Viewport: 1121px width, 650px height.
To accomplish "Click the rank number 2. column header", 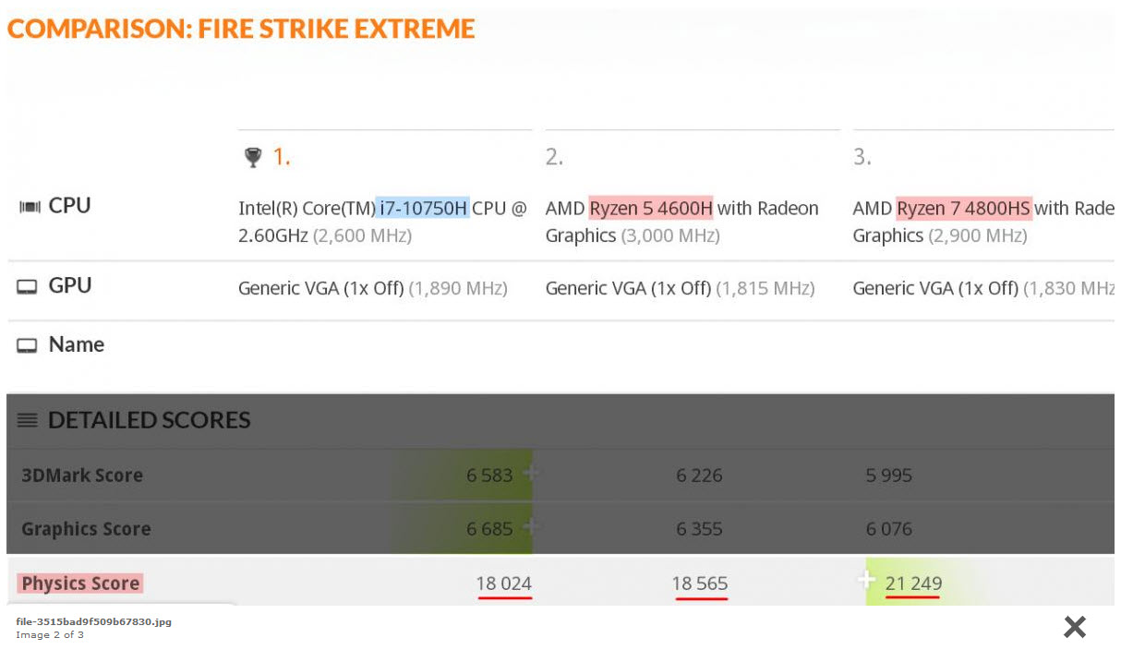I will [x=554, y=158].
